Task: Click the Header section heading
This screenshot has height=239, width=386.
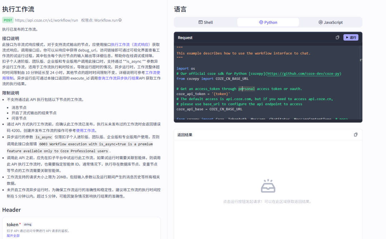Action: coord(11,210)
